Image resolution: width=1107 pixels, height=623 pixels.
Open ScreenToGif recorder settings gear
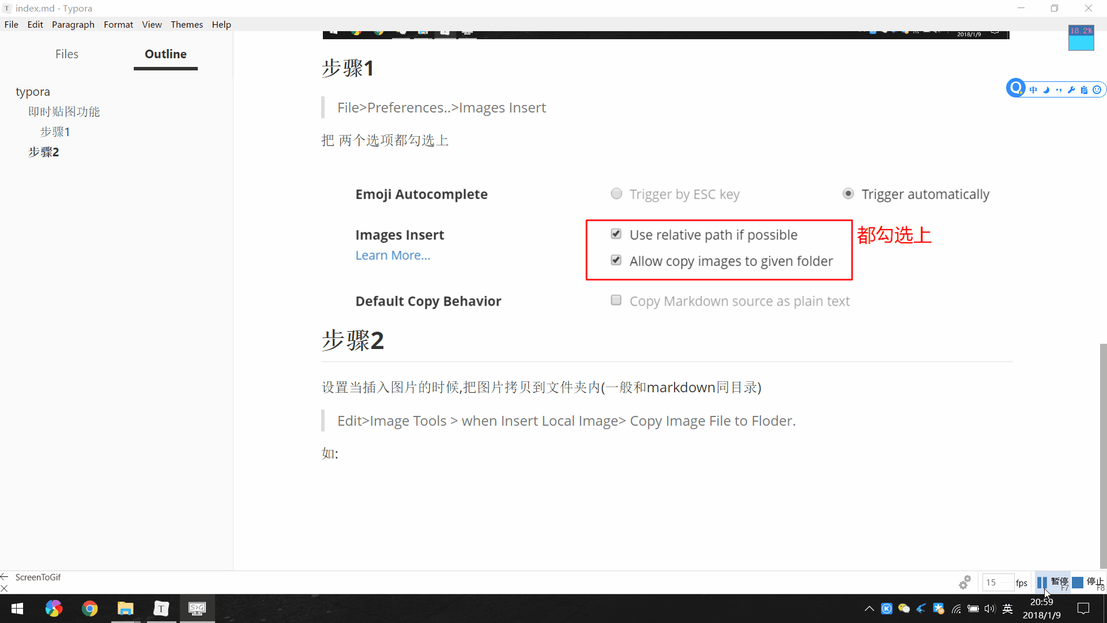point(965,583)
